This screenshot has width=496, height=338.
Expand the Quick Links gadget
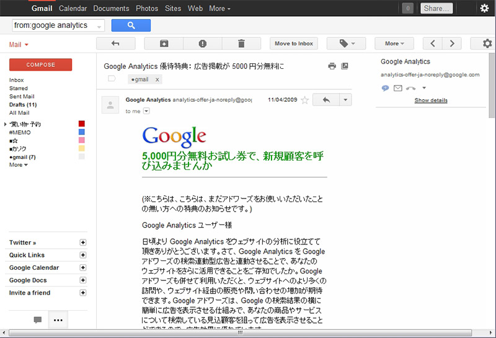(83, 255)
